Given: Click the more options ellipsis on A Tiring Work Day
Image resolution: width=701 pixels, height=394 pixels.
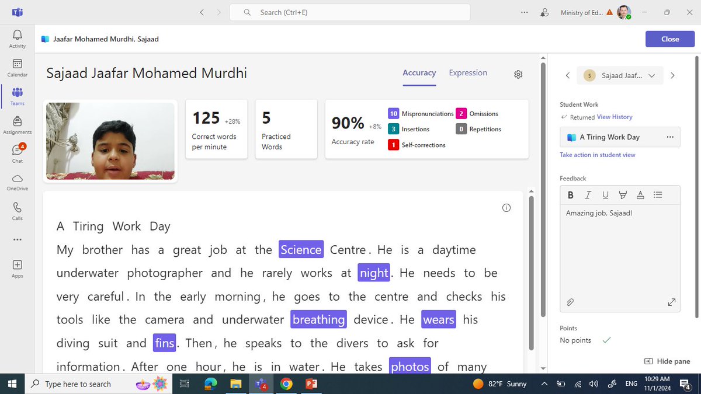Looking at the screenshot, I should (669, 137).
